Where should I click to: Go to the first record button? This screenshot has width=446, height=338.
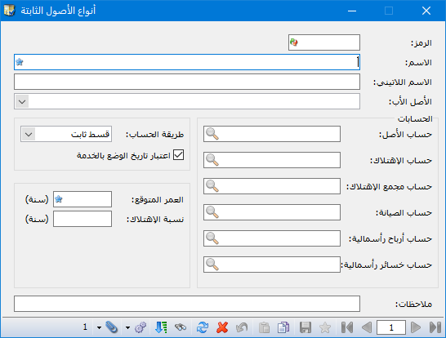(x=347, y=327)
